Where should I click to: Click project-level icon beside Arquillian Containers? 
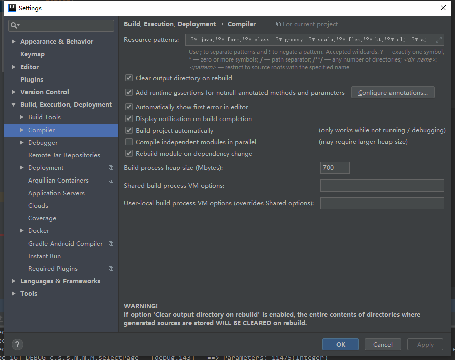tap(111, 181)
